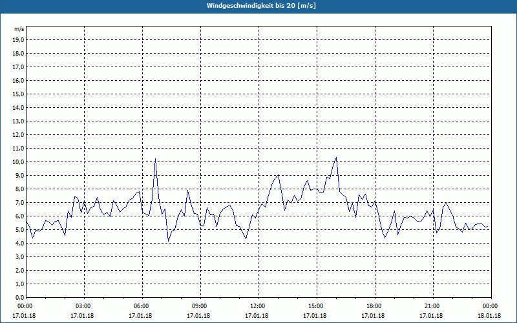
Task: Click the 06:00 time label on x-axis
Action: point(142,306)
